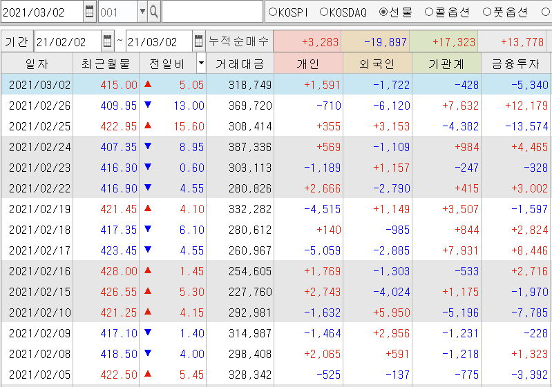
Task: Click 개인 value -5,059
Action: (323, 250)
